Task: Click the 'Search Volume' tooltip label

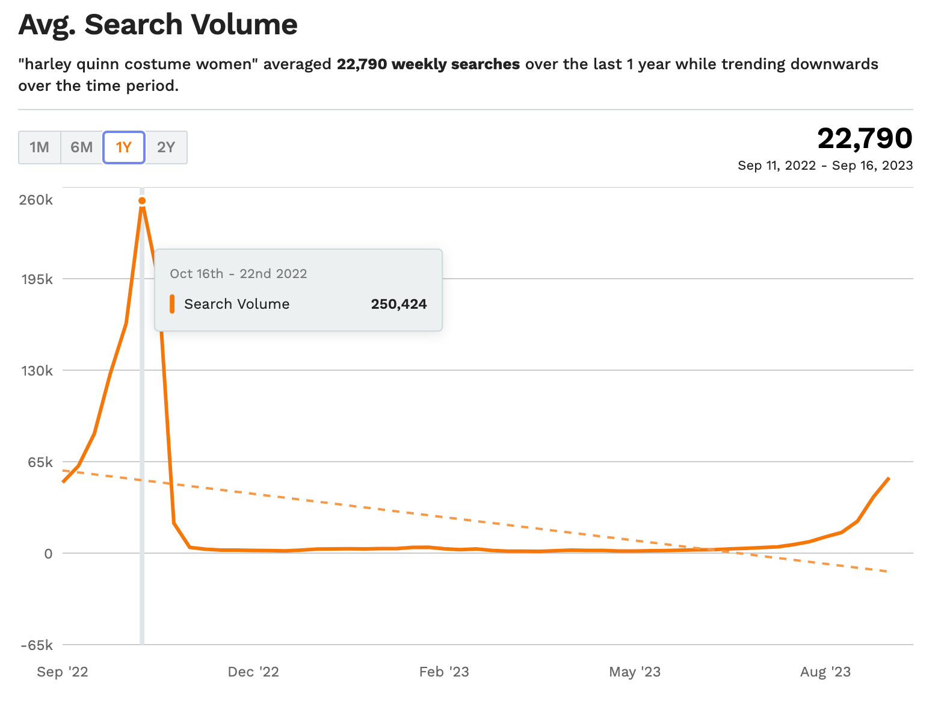Action: tap(237, 304)
